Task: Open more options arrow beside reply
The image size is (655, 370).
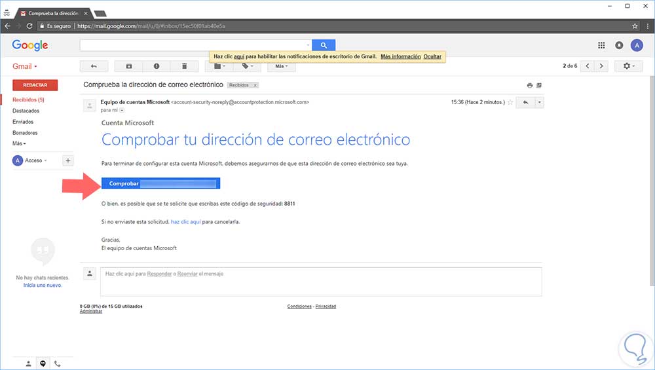Action: coord(539,102)
